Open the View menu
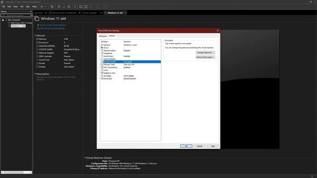 [x=15, y=6]
